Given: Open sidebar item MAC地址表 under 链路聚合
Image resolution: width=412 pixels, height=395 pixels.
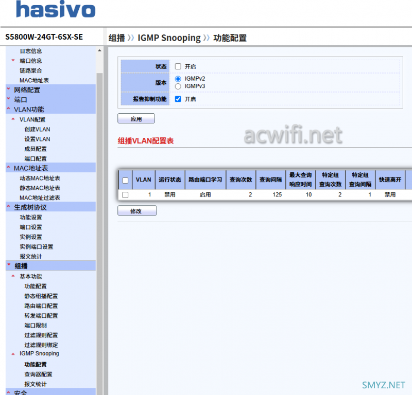Looking at the screenshot, I should point(34,80).
